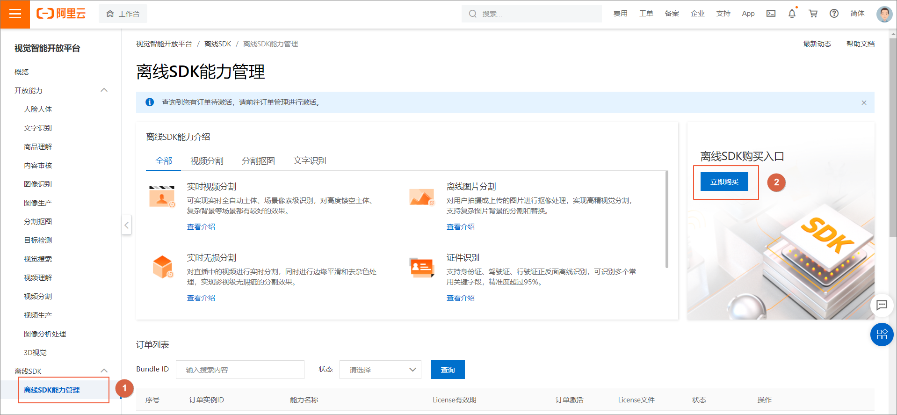Open the 状态 status dropdown
This screenshot has height=415, width=897.
[380, 370]
